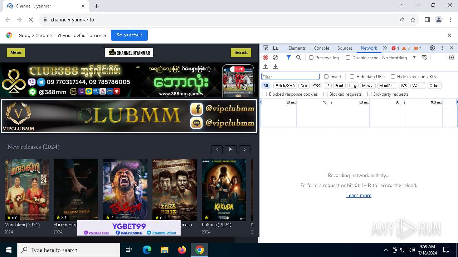Click the yellow Search button
Screen dimensions: 458x257
coord(241,52)
